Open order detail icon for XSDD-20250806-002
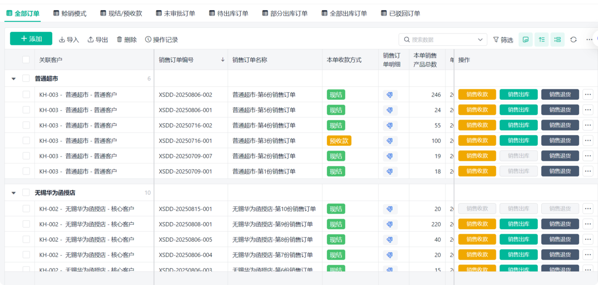 click(x=390, y=95)
